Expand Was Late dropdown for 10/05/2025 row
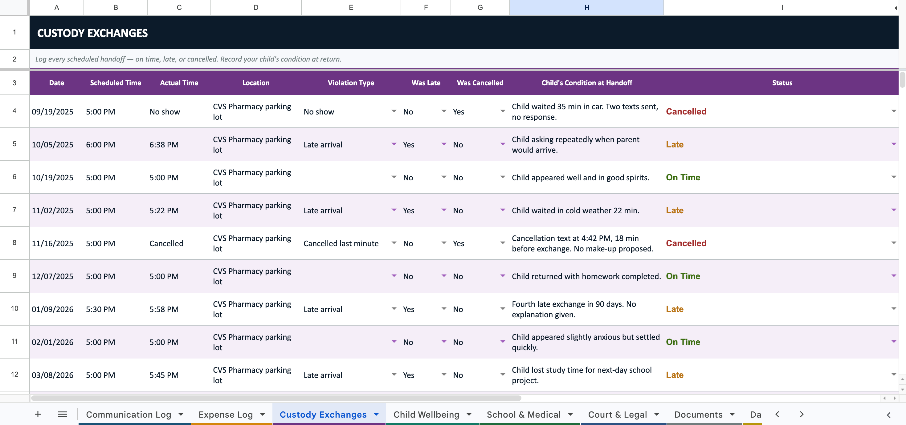The width and height of the screenshot is (906, 425). [444, 144]
